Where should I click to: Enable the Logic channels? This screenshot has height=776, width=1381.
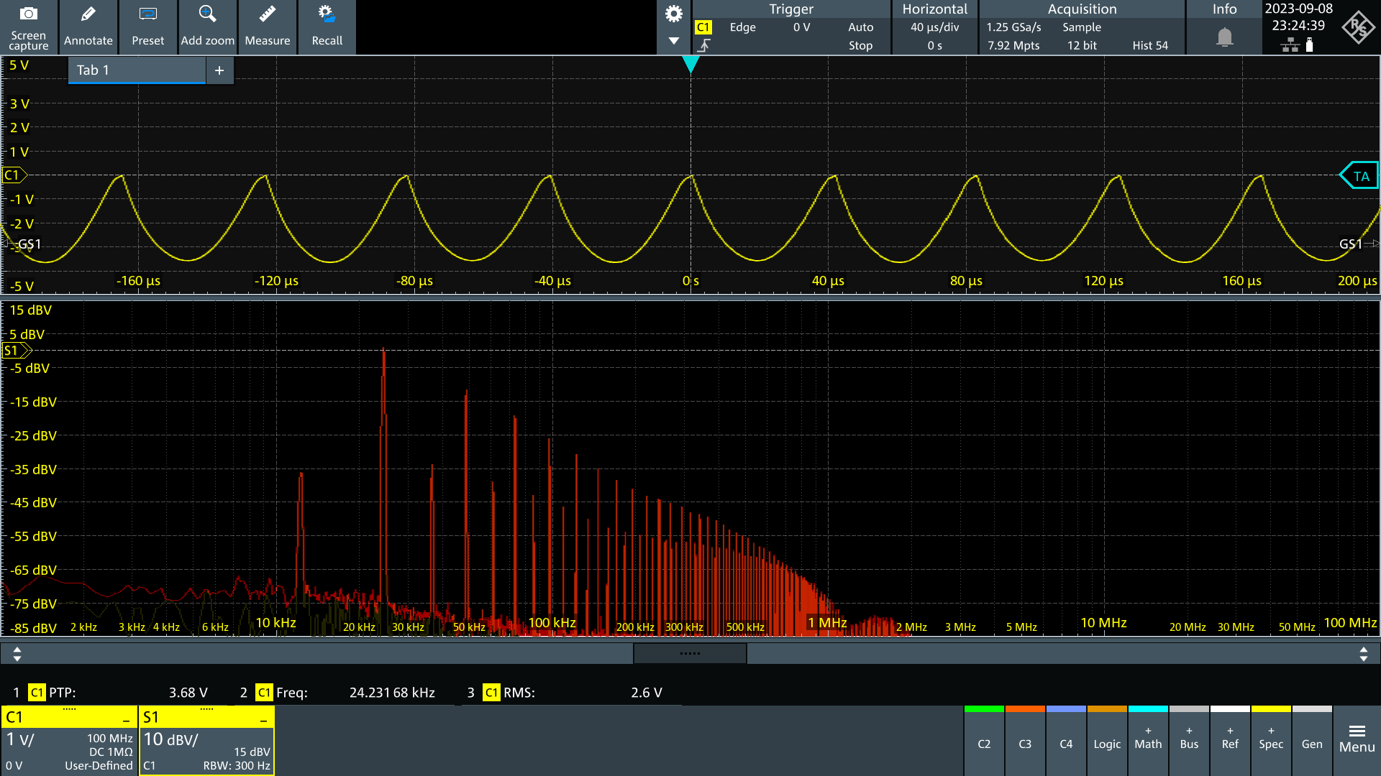1107,741
